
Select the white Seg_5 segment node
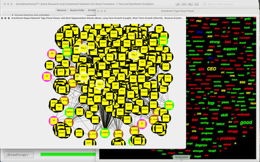(100, 84)
